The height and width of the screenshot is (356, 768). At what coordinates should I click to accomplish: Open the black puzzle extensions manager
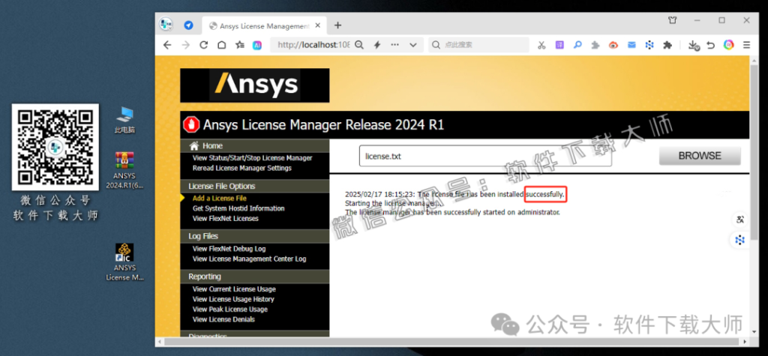pos(667,45)
